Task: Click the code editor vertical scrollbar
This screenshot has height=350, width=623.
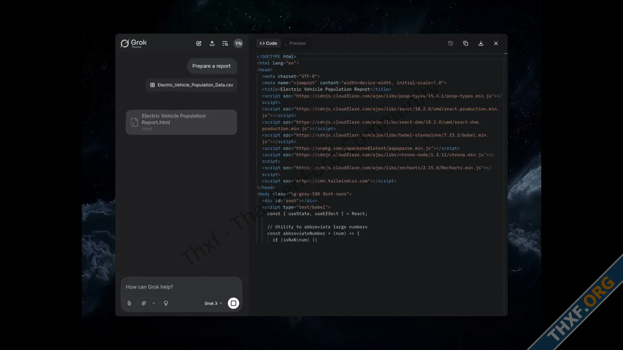Action: [506, 185]
